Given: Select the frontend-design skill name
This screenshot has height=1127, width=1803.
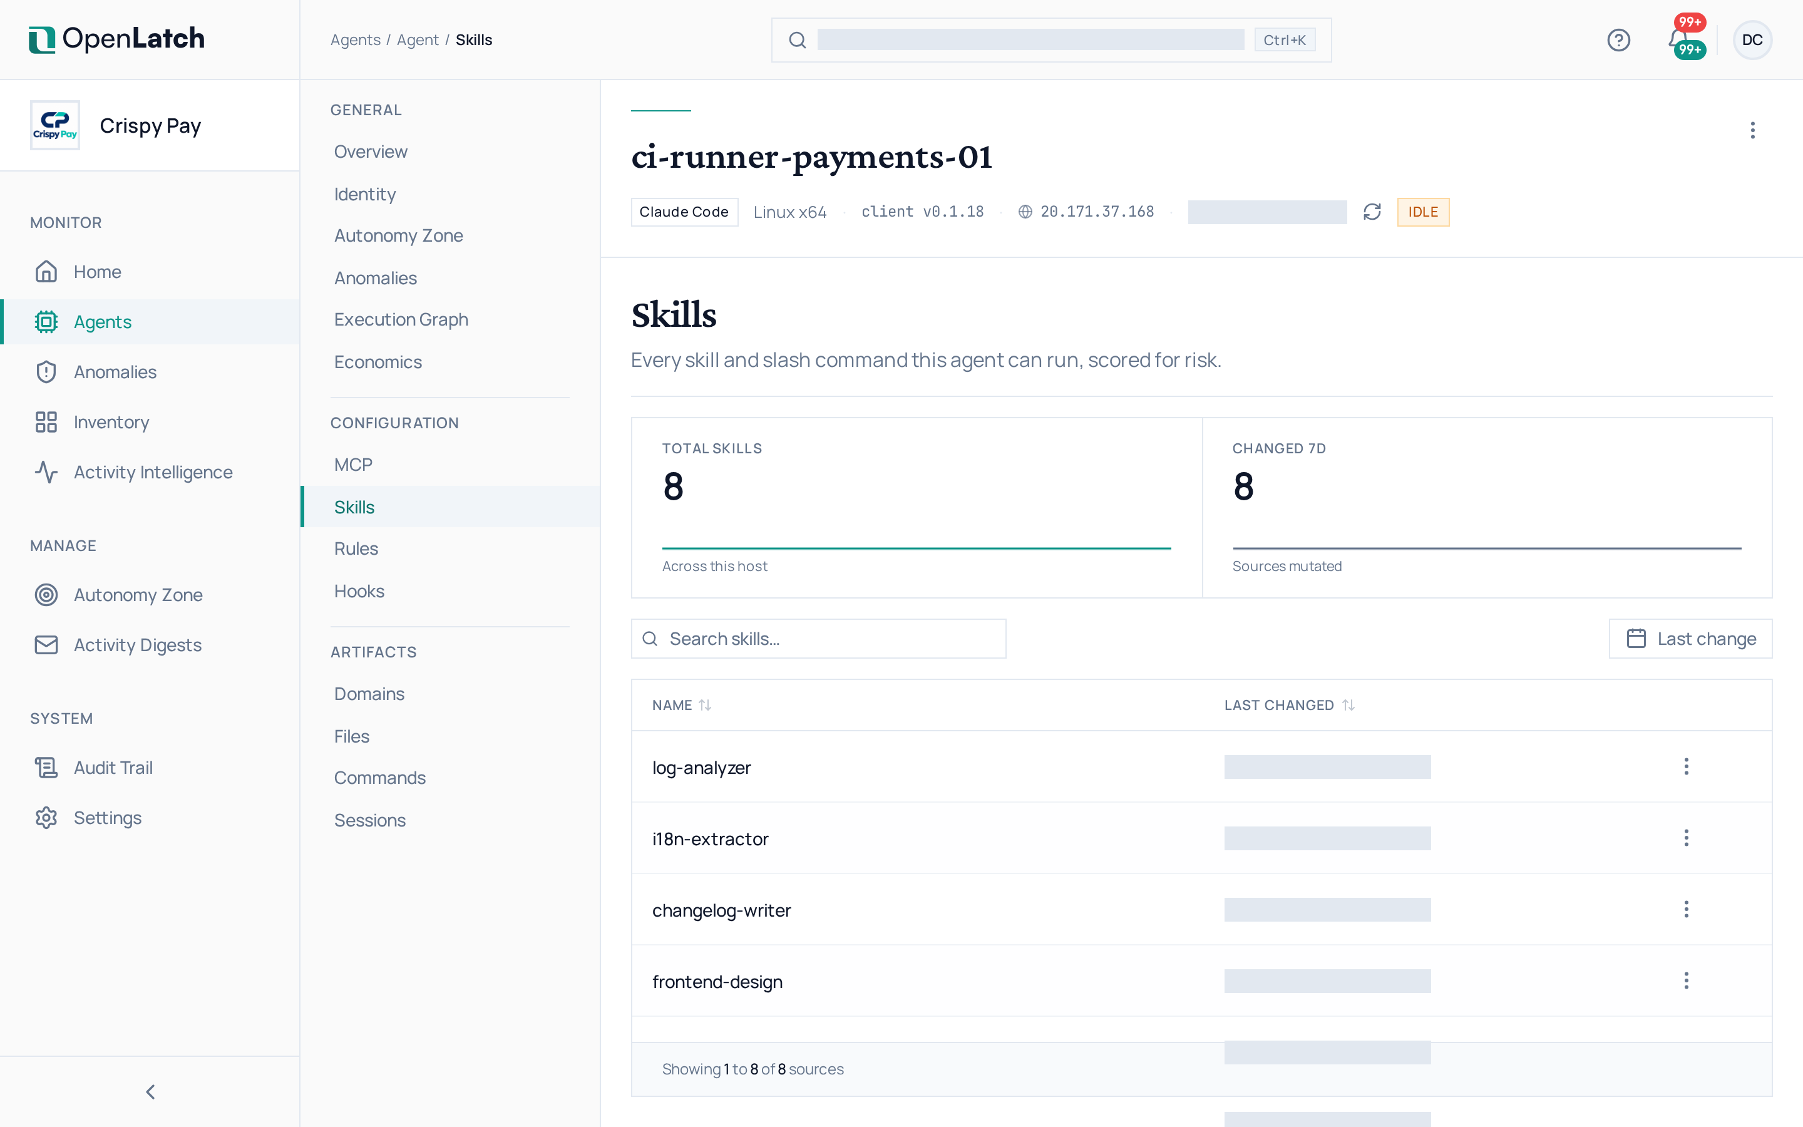Looking at the screenshot, I should tap(717, 982).
